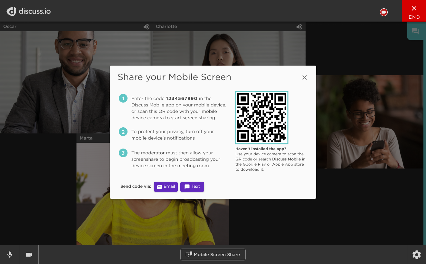Click the 'Send code via:' label
This screenshot has width=426, height=264.
pos(136,187)
